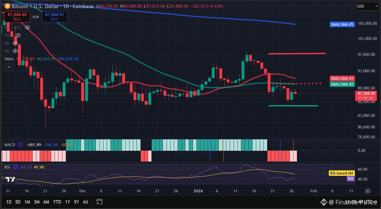Switch to the YTD range
Screen dimensions: 381x209
coord(57,202)
